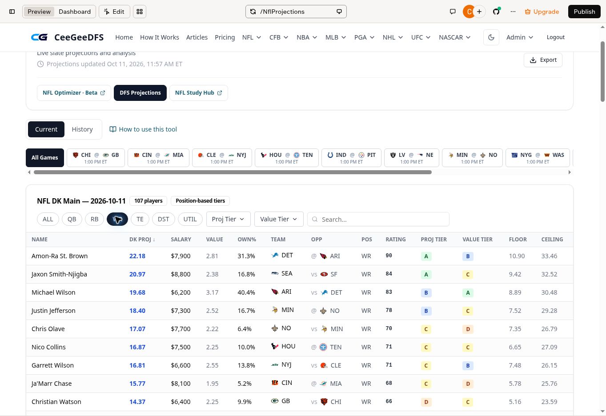The image size is (606, 416).
Task: Click the player Search input field
Action: [x=378, y=219]
